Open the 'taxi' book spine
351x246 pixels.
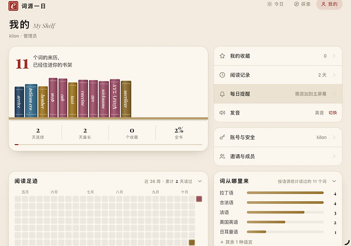(x=73, y=100)
